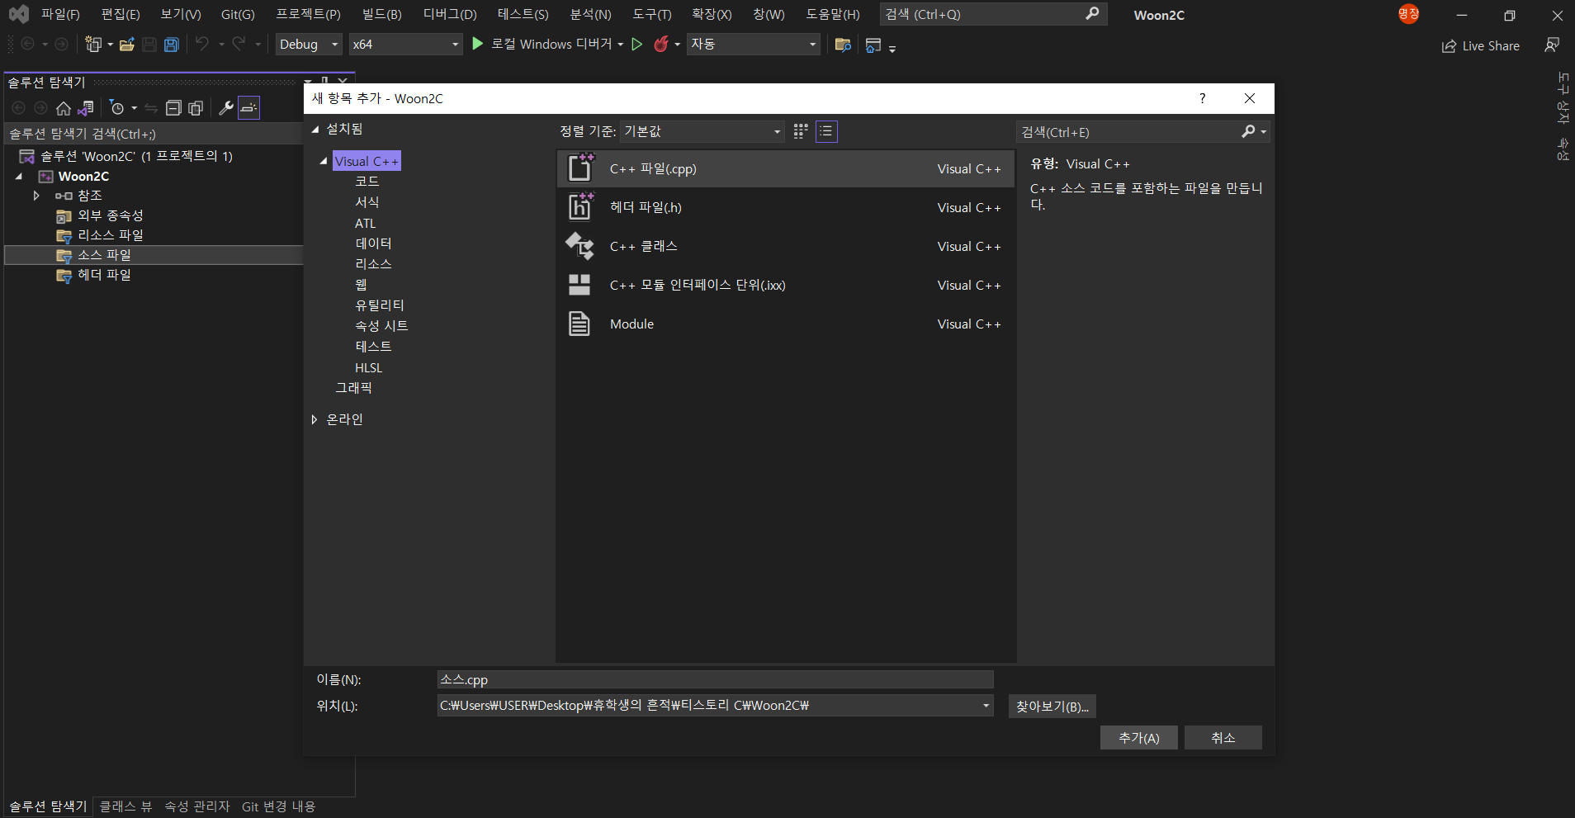Click the Visual Studio logo icon

[18, 14]
